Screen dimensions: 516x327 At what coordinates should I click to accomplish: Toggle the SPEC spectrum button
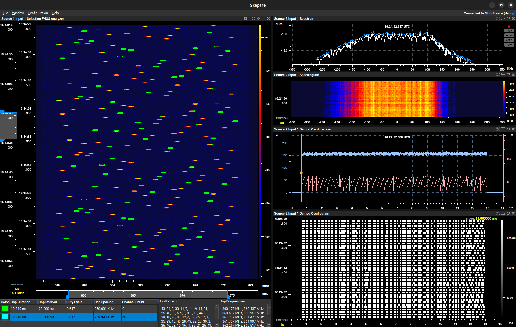pos(509,40)
